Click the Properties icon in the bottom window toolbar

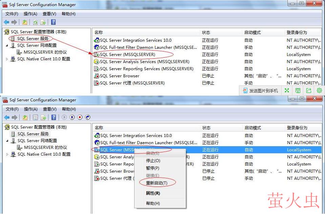pos(36,117)
